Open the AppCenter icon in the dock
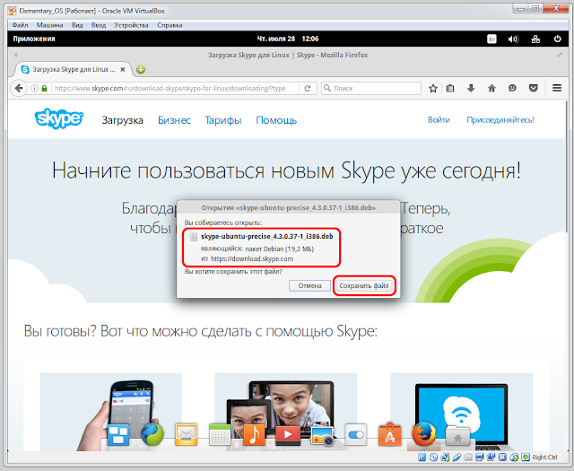 tap(390, 435)
